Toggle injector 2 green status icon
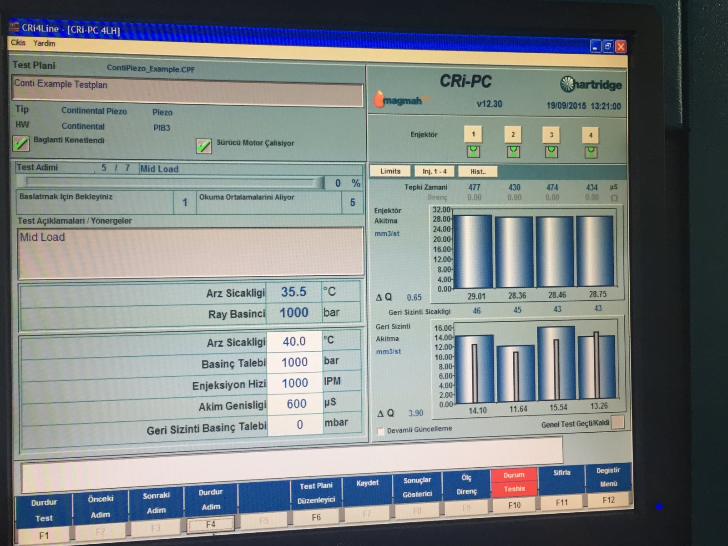The width and height of the screenshot is (728, 546). click(513, 152)
